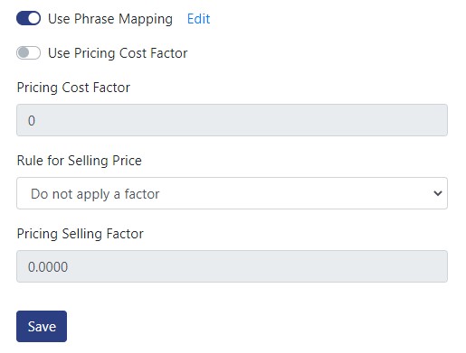Image resolution: width=466 pixels, height=353 pixels.
Task: Click the white knob of Phrase Mapping switch
Action: click(34, 18)
